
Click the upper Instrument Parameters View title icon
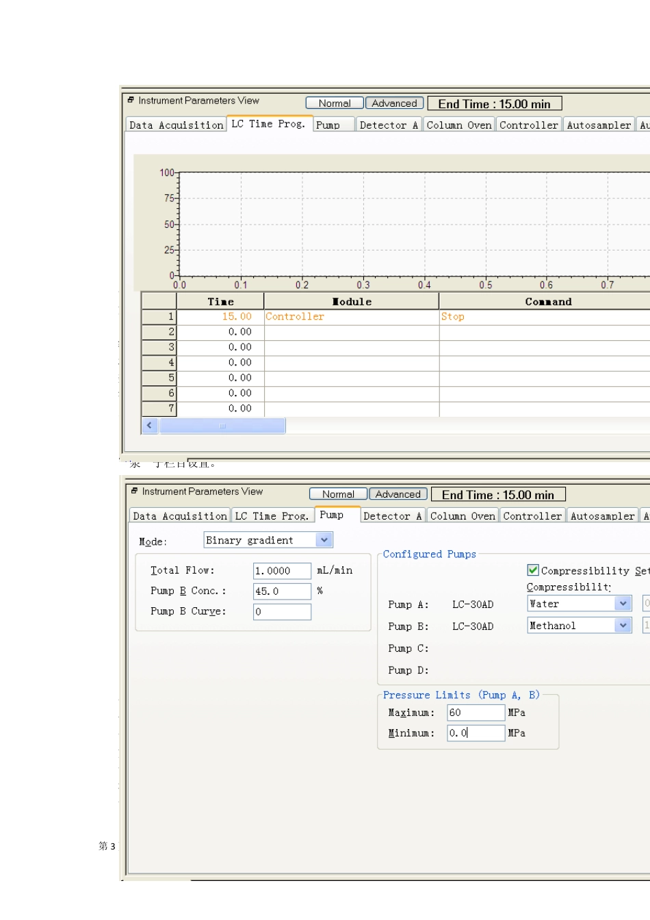[131, 101]
